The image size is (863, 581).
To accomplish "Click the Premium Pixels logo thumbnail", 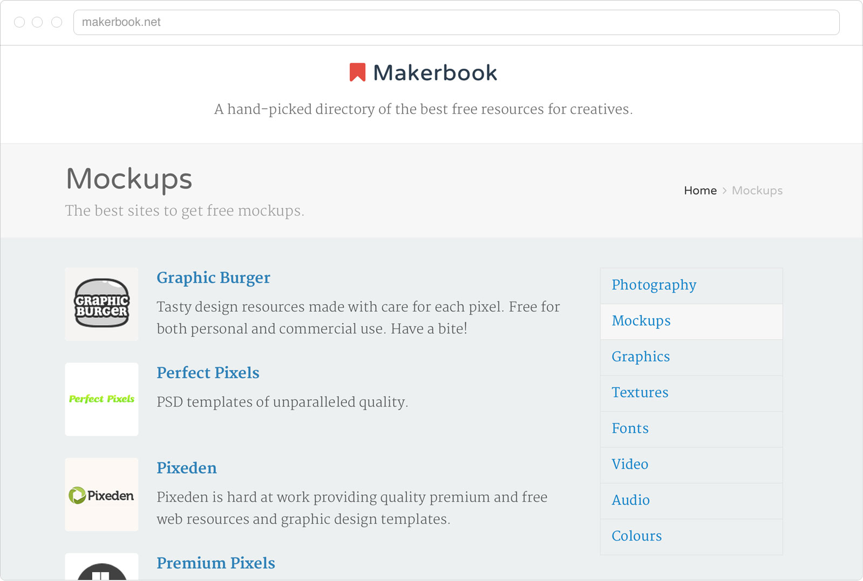I will (x=101, y=568).
